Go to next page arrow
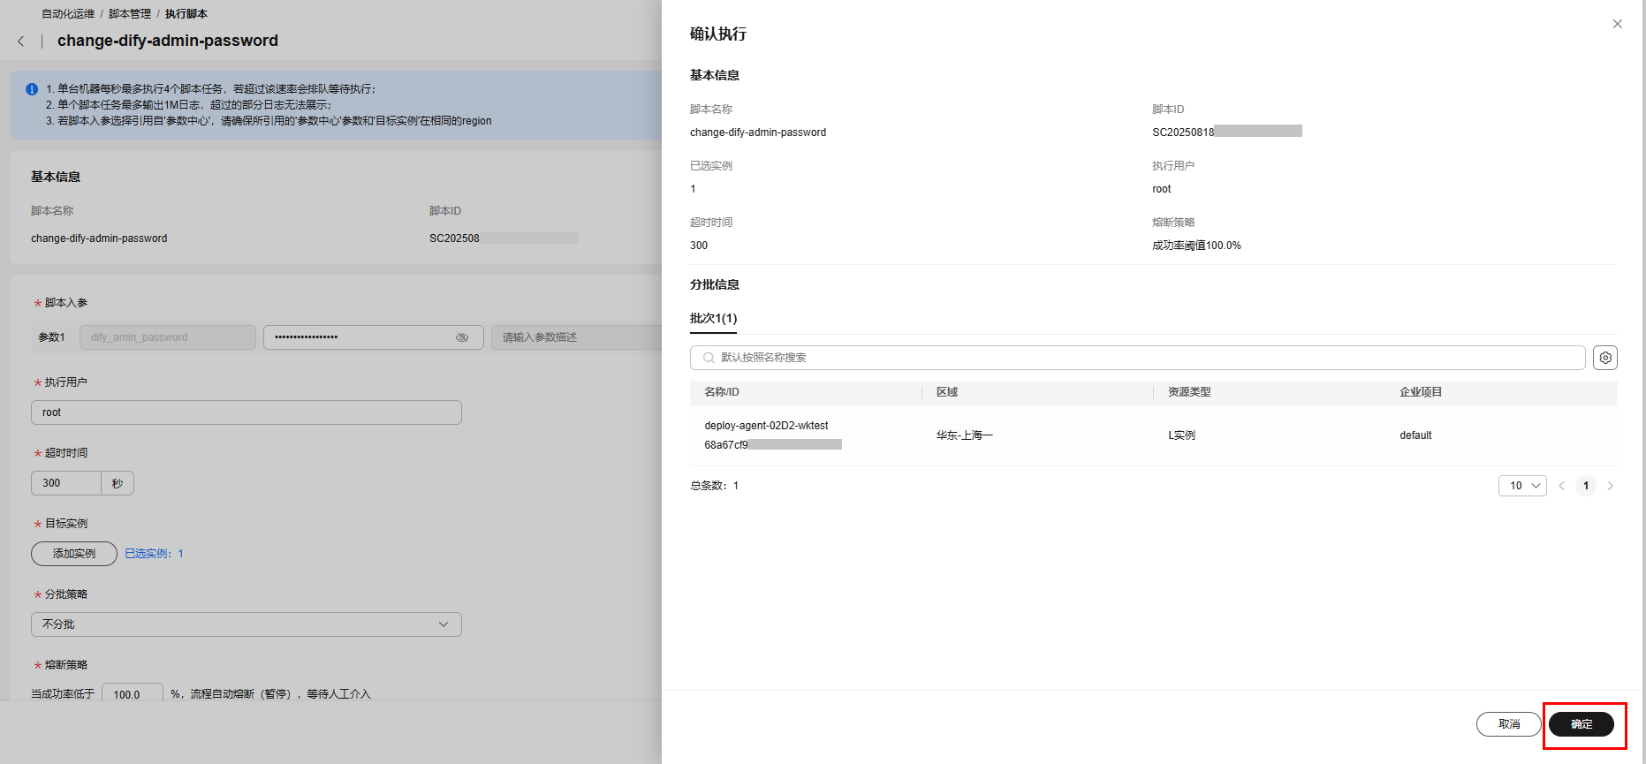The width and height of the screenshot is (1646, 764). click(x=1610, y=486)
